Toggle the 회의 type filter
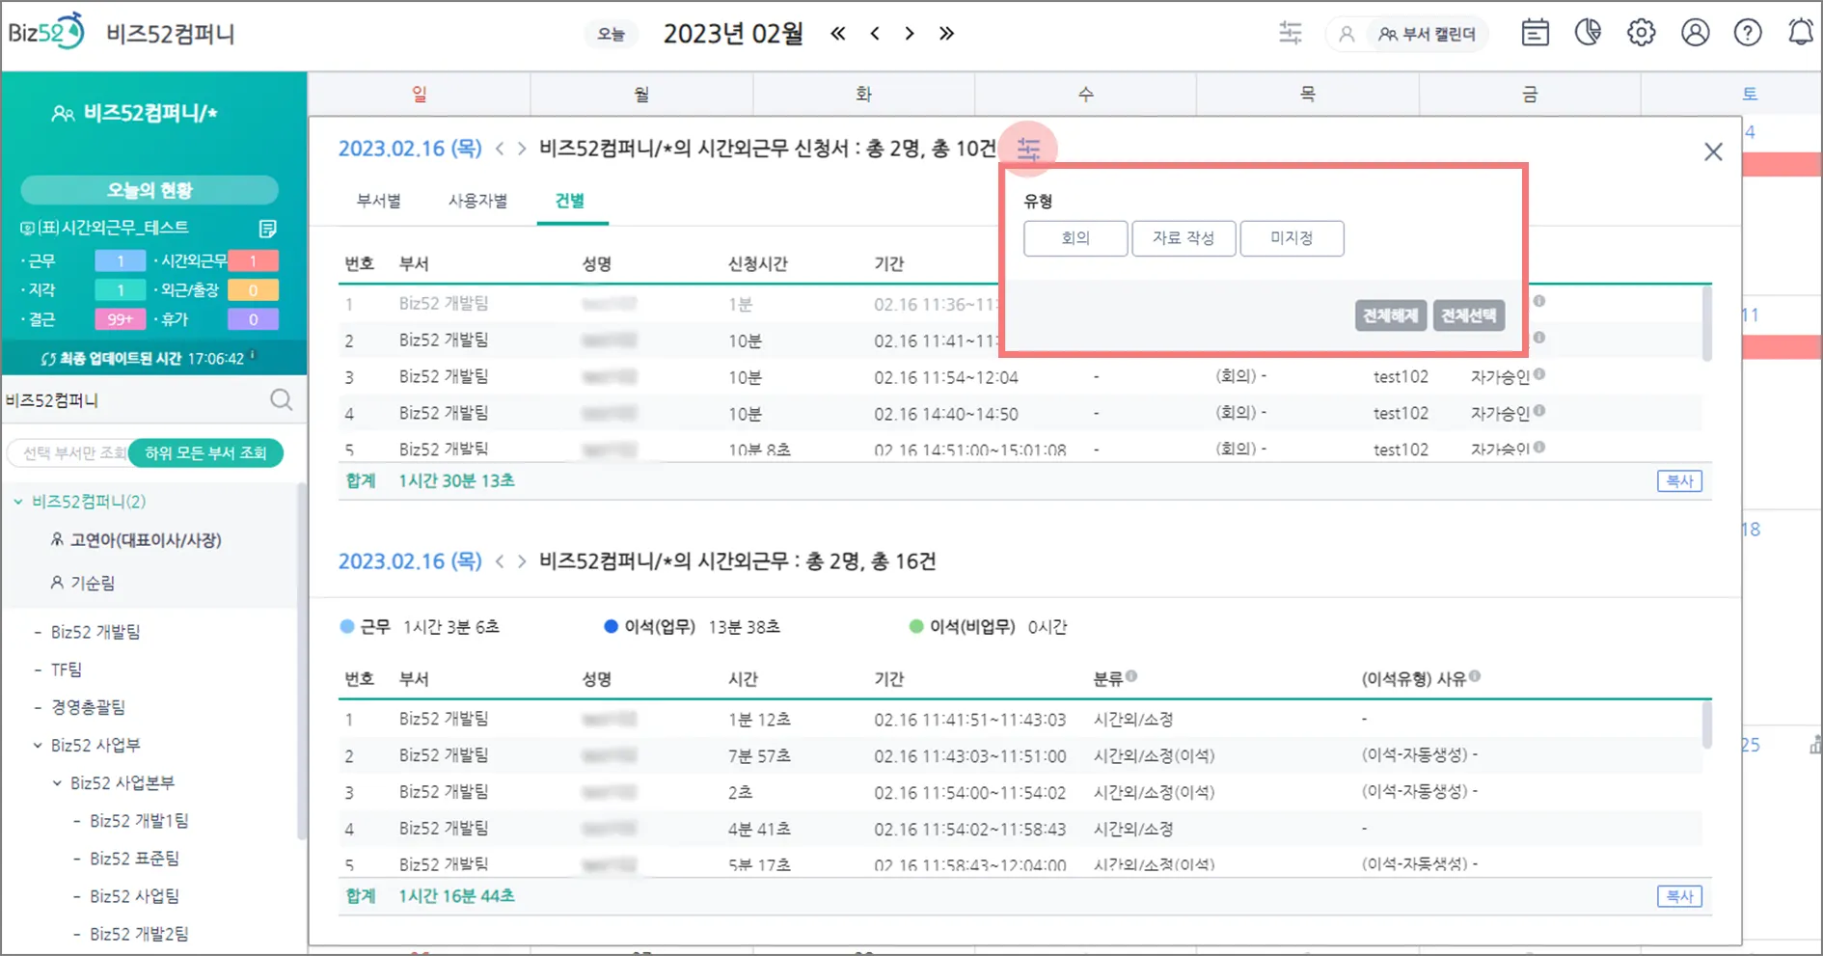The image size is (1823, 956). pos(1075,238)
